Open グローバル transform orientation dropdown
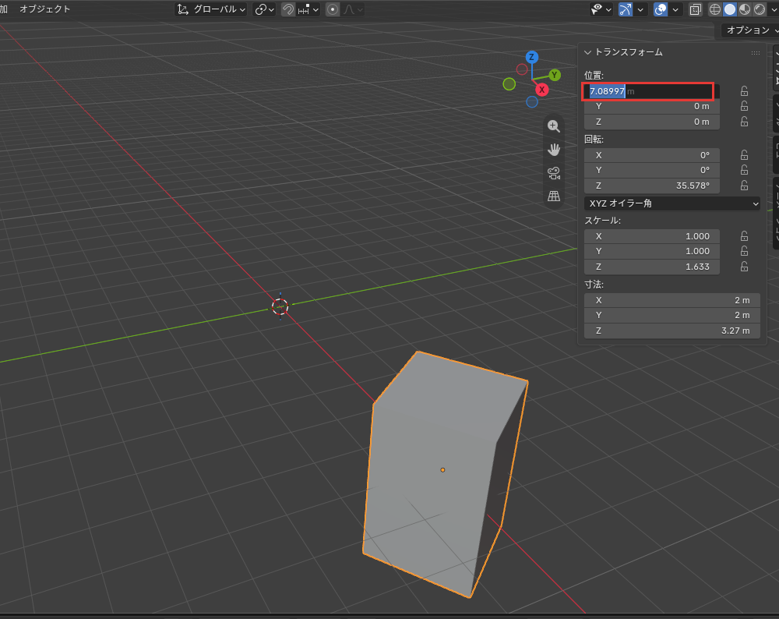Screen dimensions: 779x619 (212, 9)
